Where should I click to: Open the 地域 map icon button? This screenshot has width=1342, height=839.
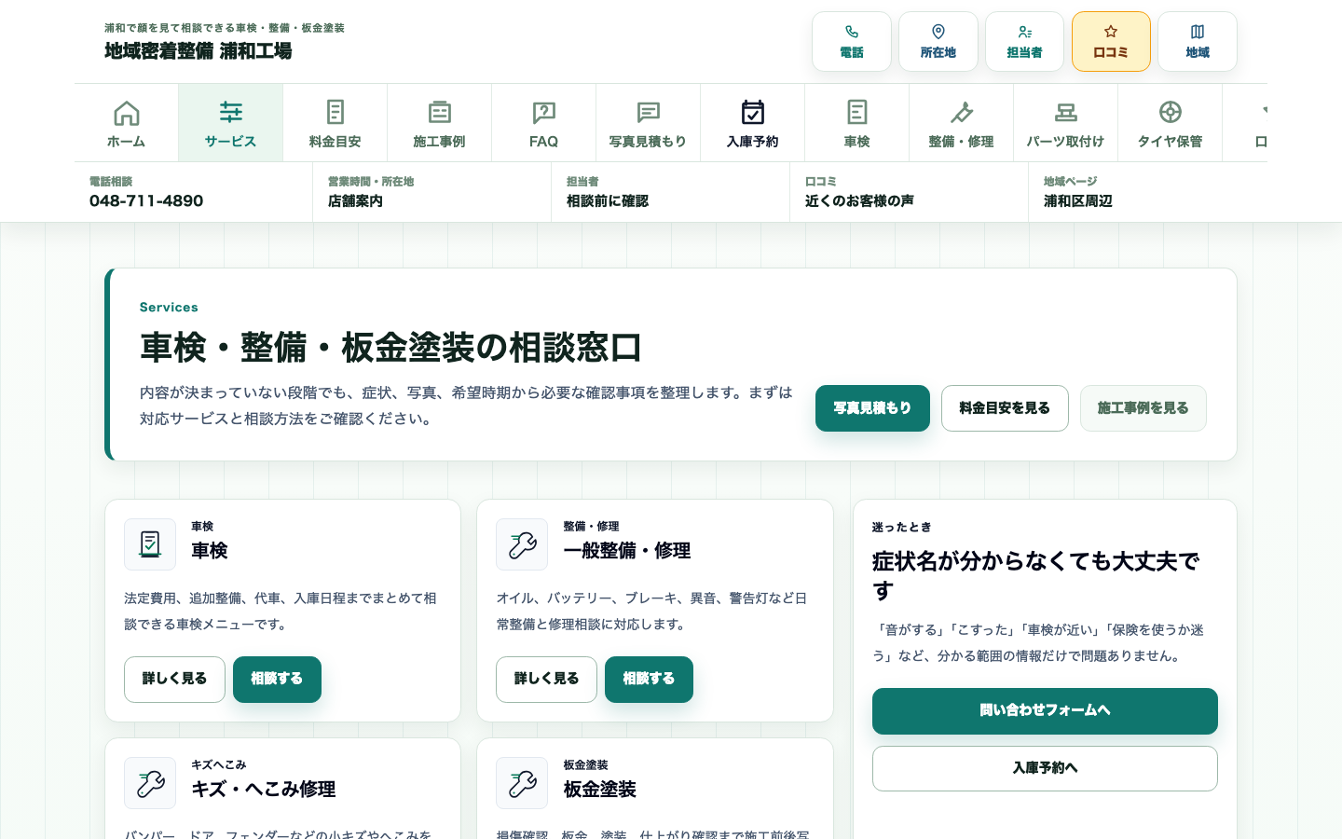pos(1197,41)
